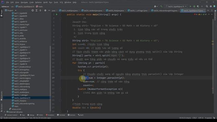Open the Terminal tool window

pyautogui.click(x=61, y=115)
